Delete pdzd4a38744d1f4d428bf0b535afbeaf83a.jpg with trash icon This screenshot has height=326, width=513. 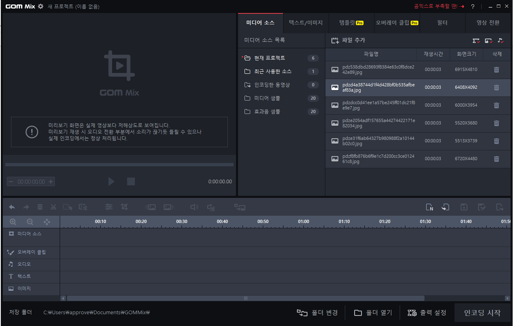coord(496,88)
